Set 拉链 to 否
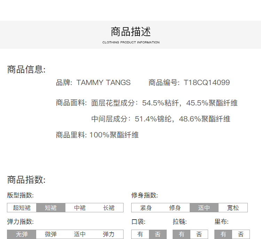Image resolution: width=261 pixels, height=239 pixels. point(199,234)
